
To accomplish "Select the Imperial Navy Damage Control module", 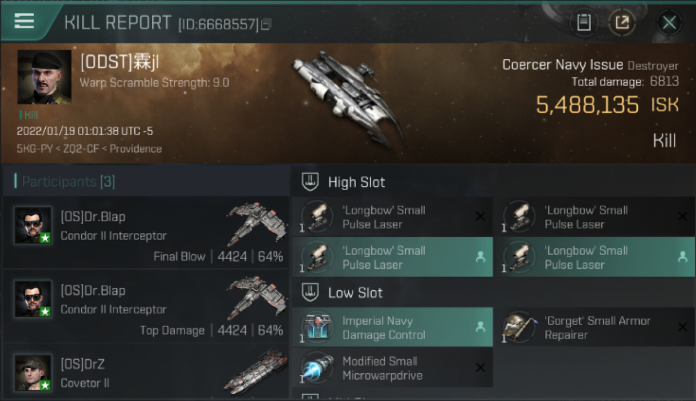I will [392, 327].
